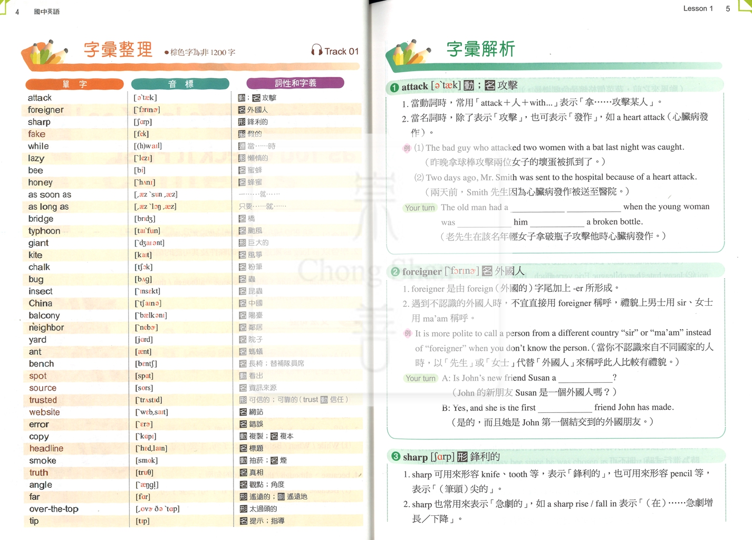752x540 pixels.
Task: Click the word "over-the-top" in the list
Action: pyautogui.click(x=54, y=509)
